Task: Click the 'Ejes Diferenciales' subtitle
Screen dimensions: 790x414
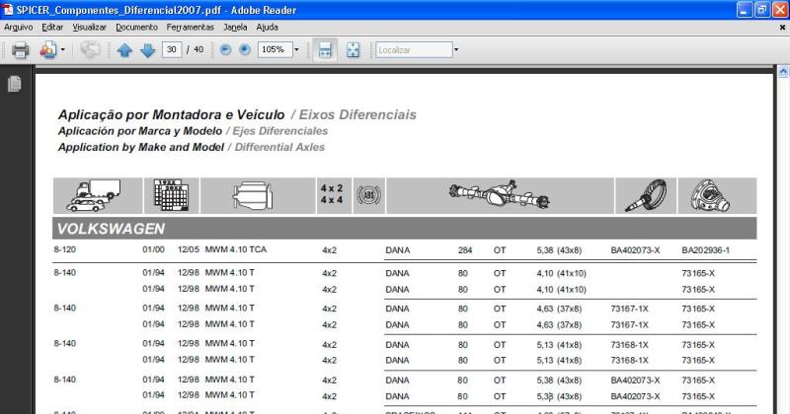Action: pyautogui.click(x=280, y=131)
